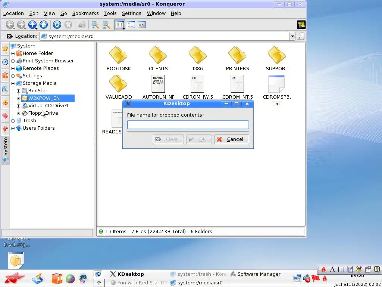
Task: Open the Home Folder sidebar tab icon
Action: [x=5, y=75]
